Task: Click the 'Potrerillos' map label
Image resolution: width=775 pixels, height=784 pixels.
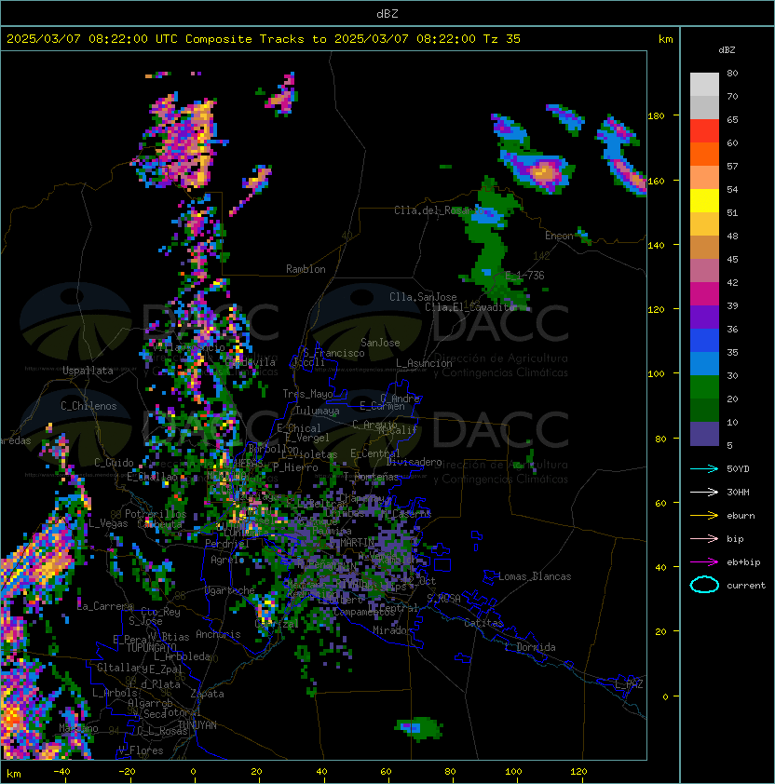Action: pyautogui.click(x=156, y=514)
